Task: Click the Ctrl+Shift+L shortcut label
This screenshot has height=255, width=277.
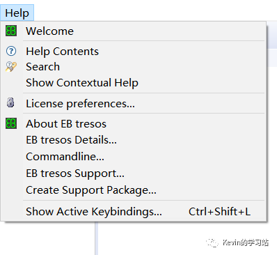Action: (219, 212)
